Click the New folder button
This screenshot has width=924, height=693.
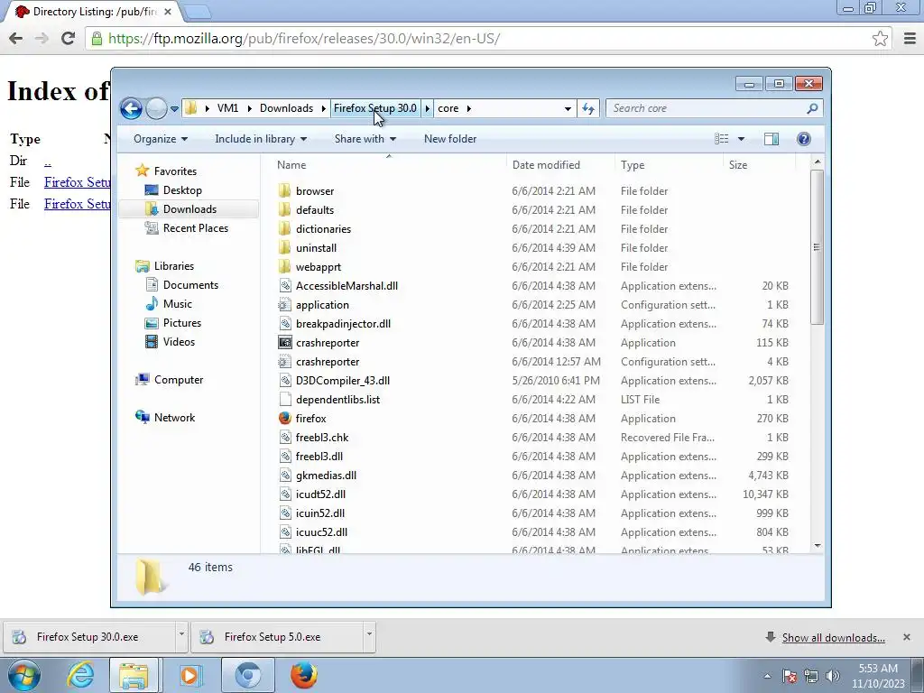pyautogui.click(x=450, y=139)
